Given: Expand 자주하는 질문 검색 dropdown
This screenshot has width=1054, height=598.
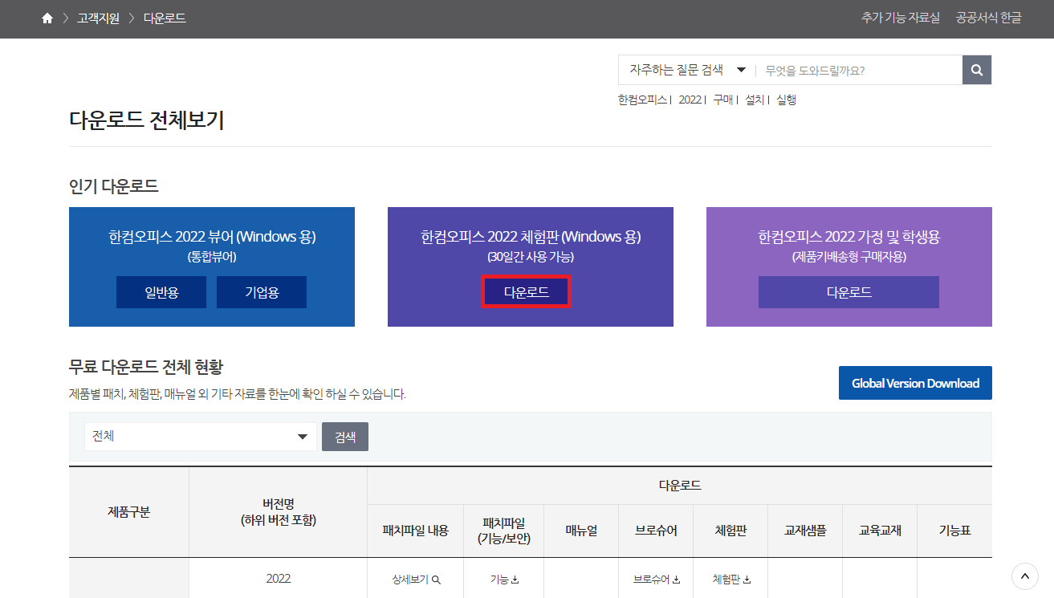Looking at the screenshot, I should point(687,70).
